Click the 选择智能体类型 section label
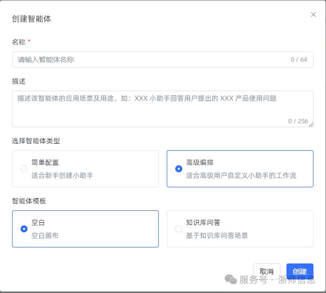 click(x=36, y=141)
